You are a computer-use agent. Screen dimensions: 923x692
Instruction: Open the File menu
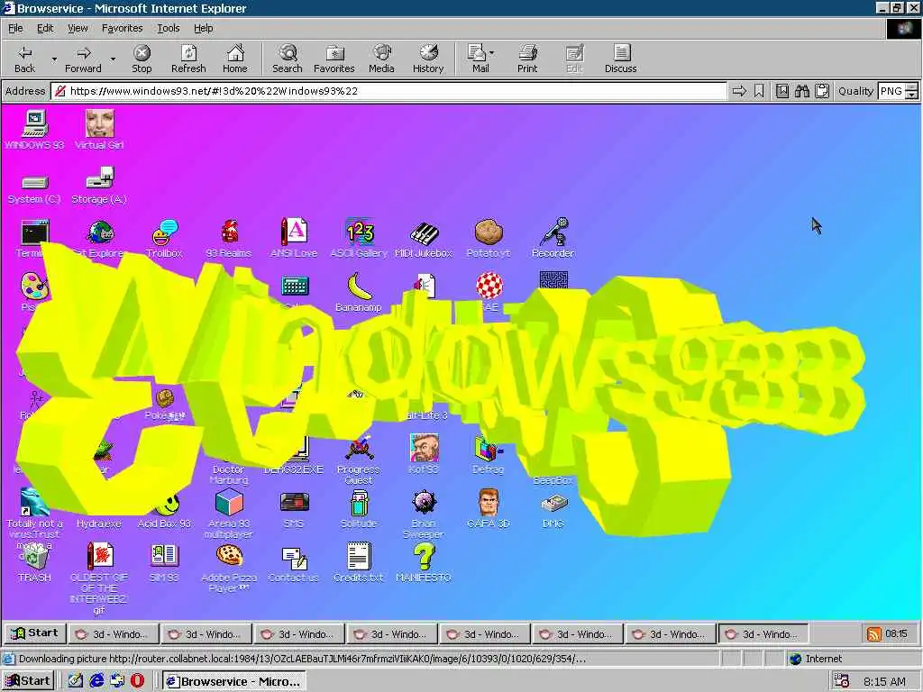pyautogui.click(x=15, y=28)
